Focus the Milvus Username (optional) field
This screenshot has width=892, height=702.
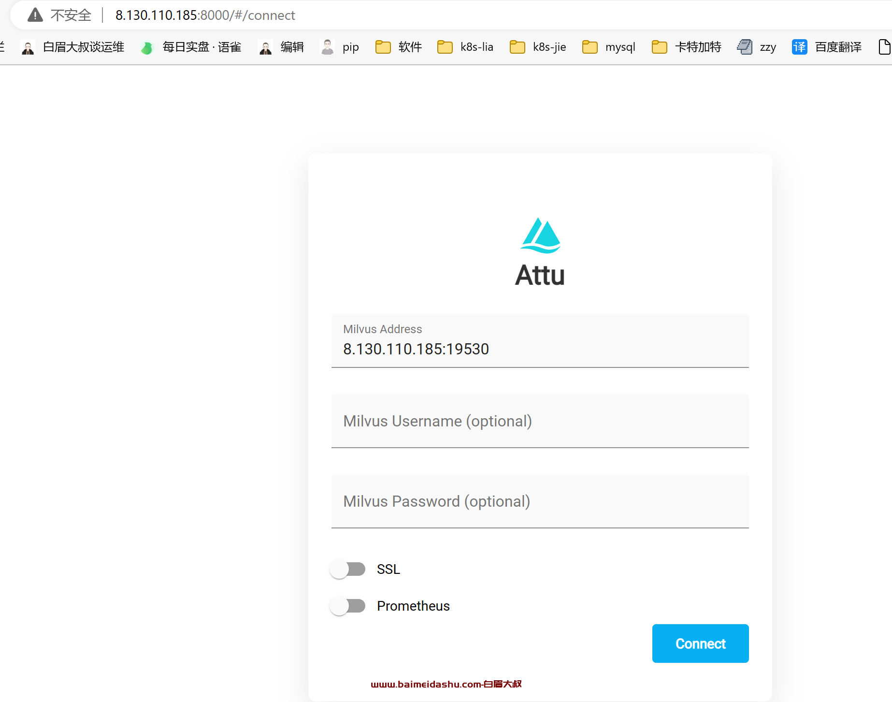click(540, 421)
